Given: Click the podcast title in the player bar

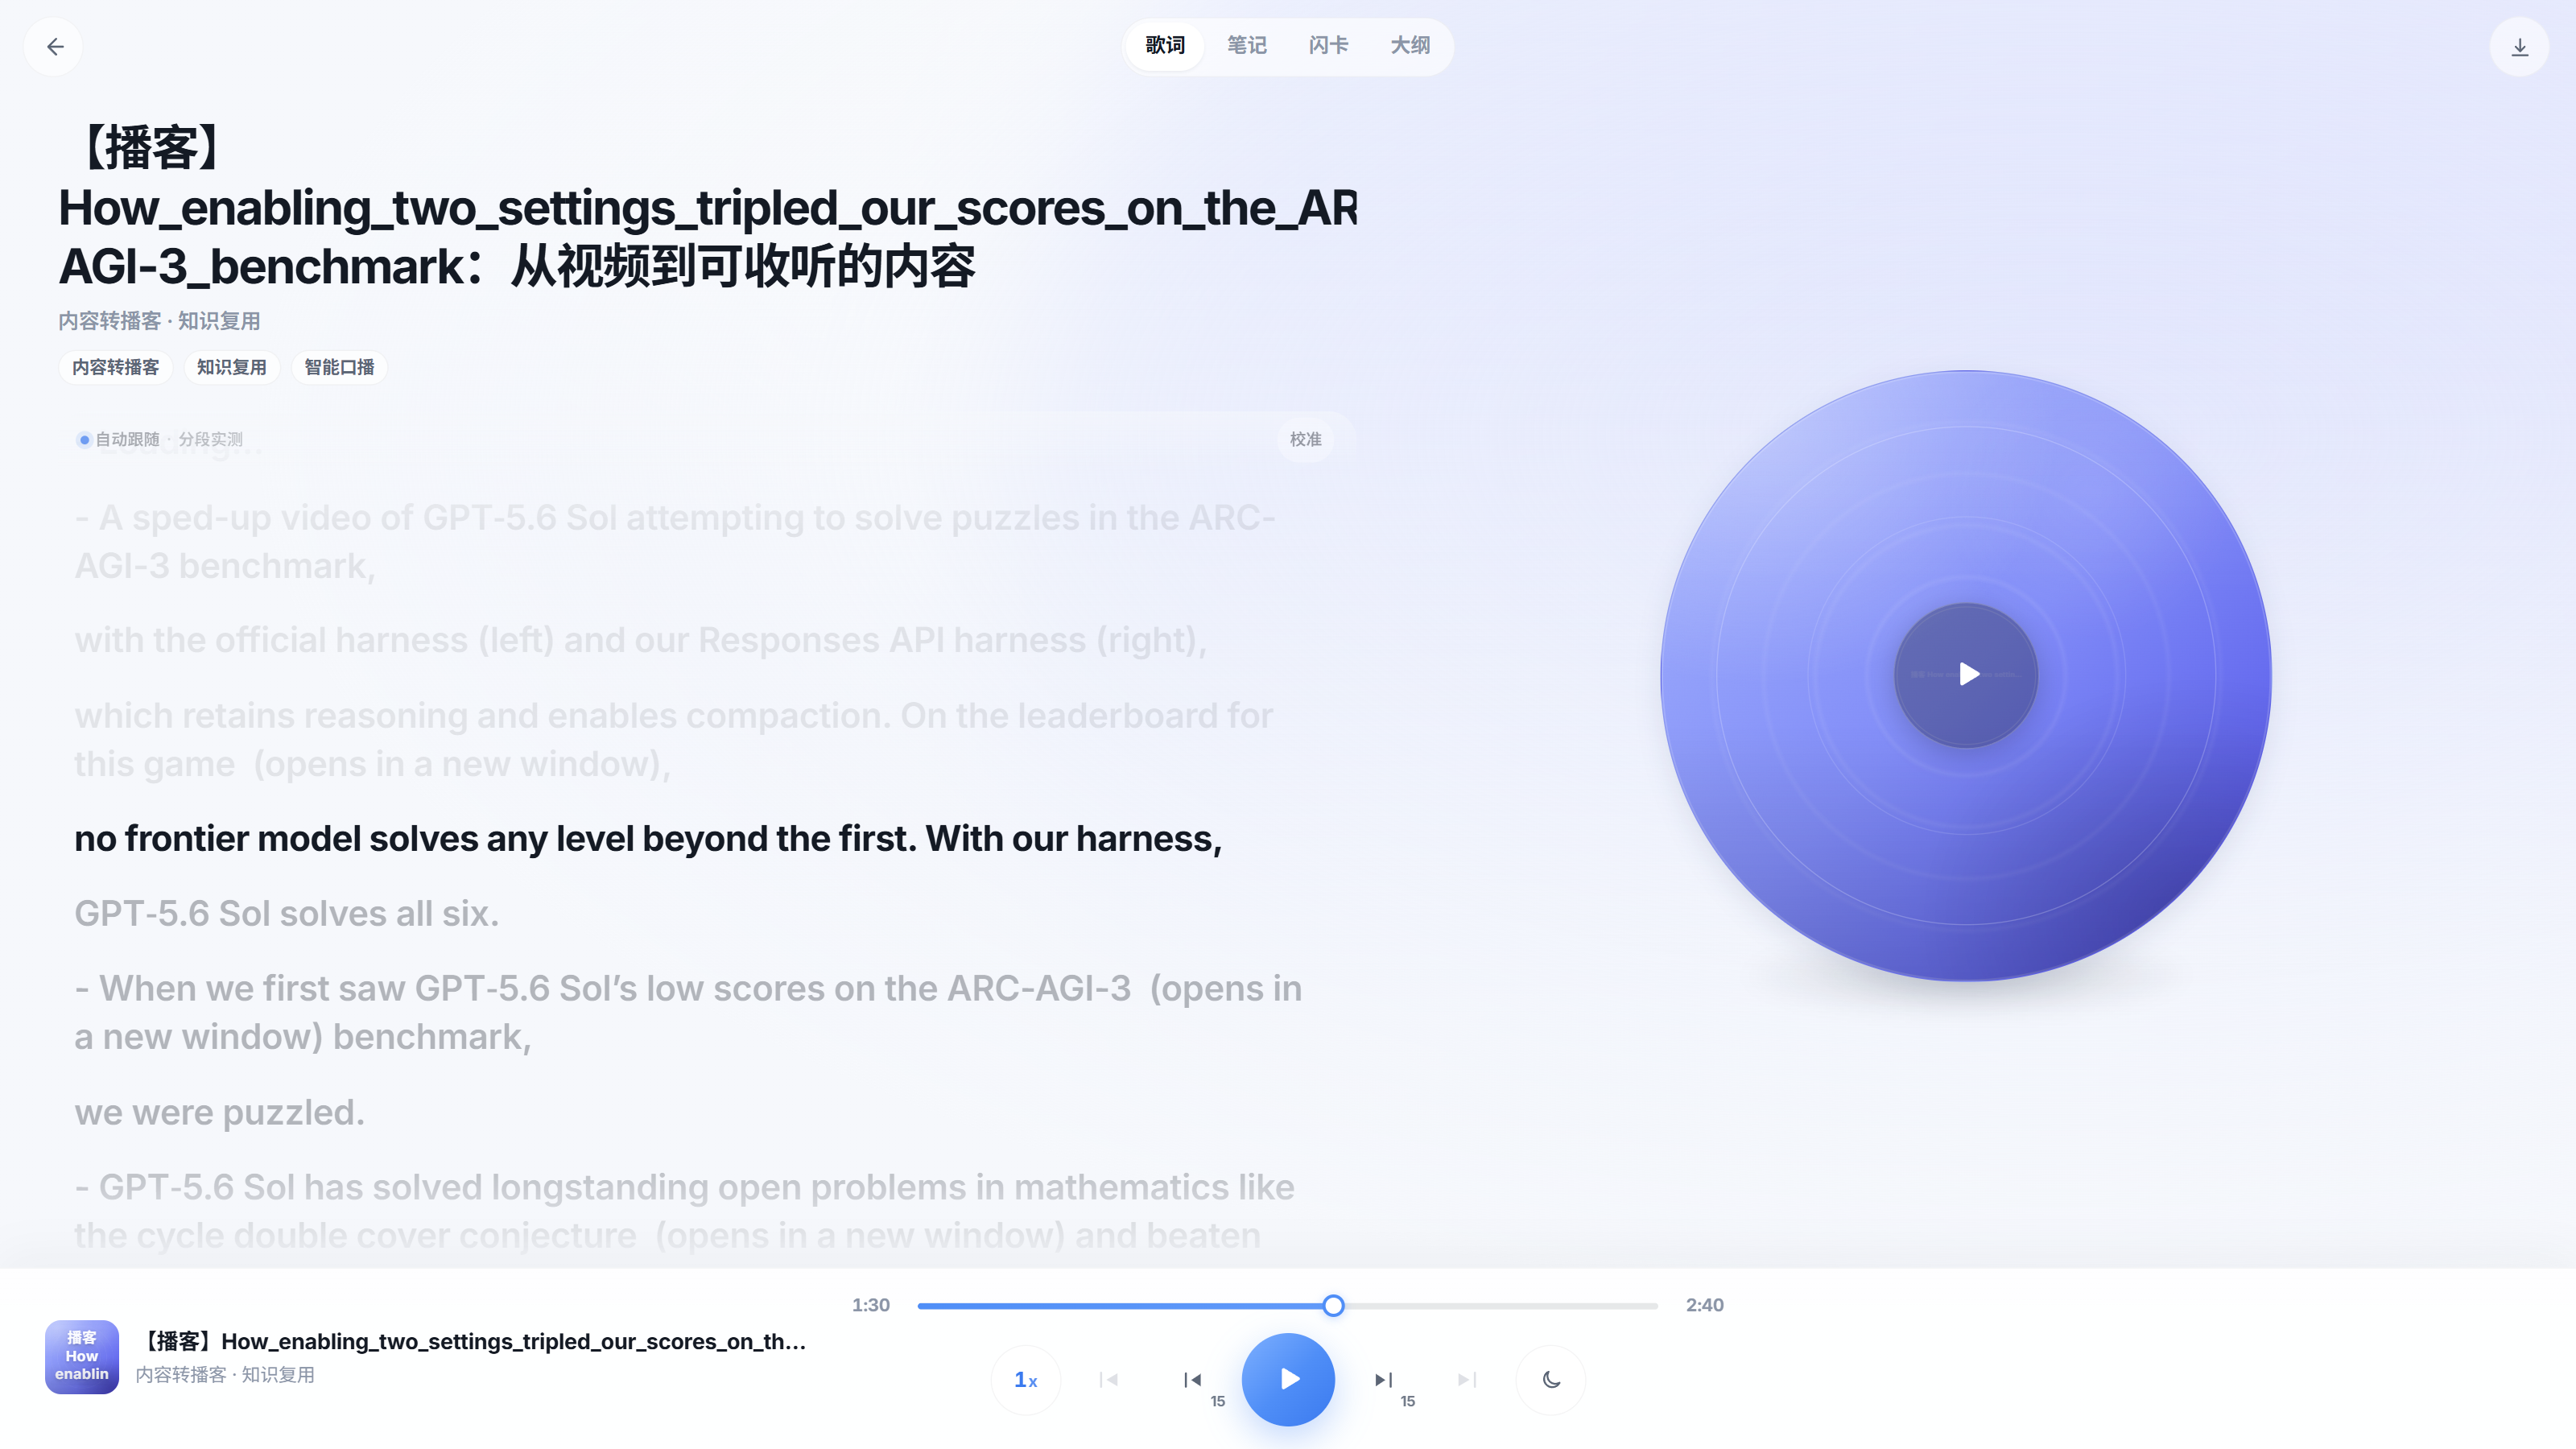Looking at the screenshot, I should point(471,1341).
